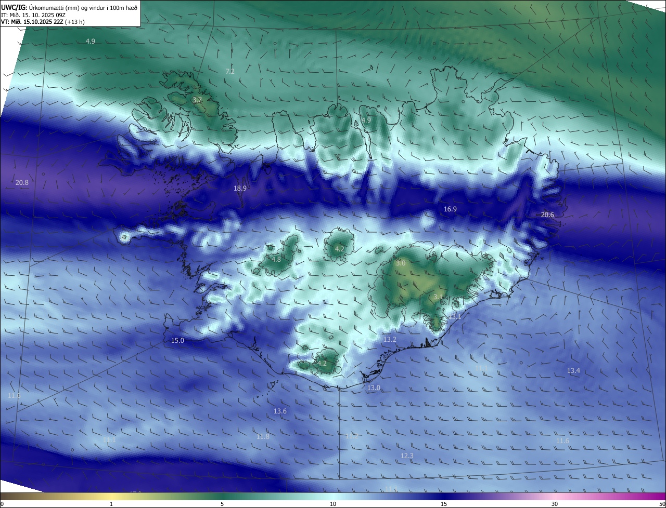The width and height of the screenshot is (666, 508).
Task: Select the 4.2 value on central Hofsjökull glacier
Action: tap(339, 249)
